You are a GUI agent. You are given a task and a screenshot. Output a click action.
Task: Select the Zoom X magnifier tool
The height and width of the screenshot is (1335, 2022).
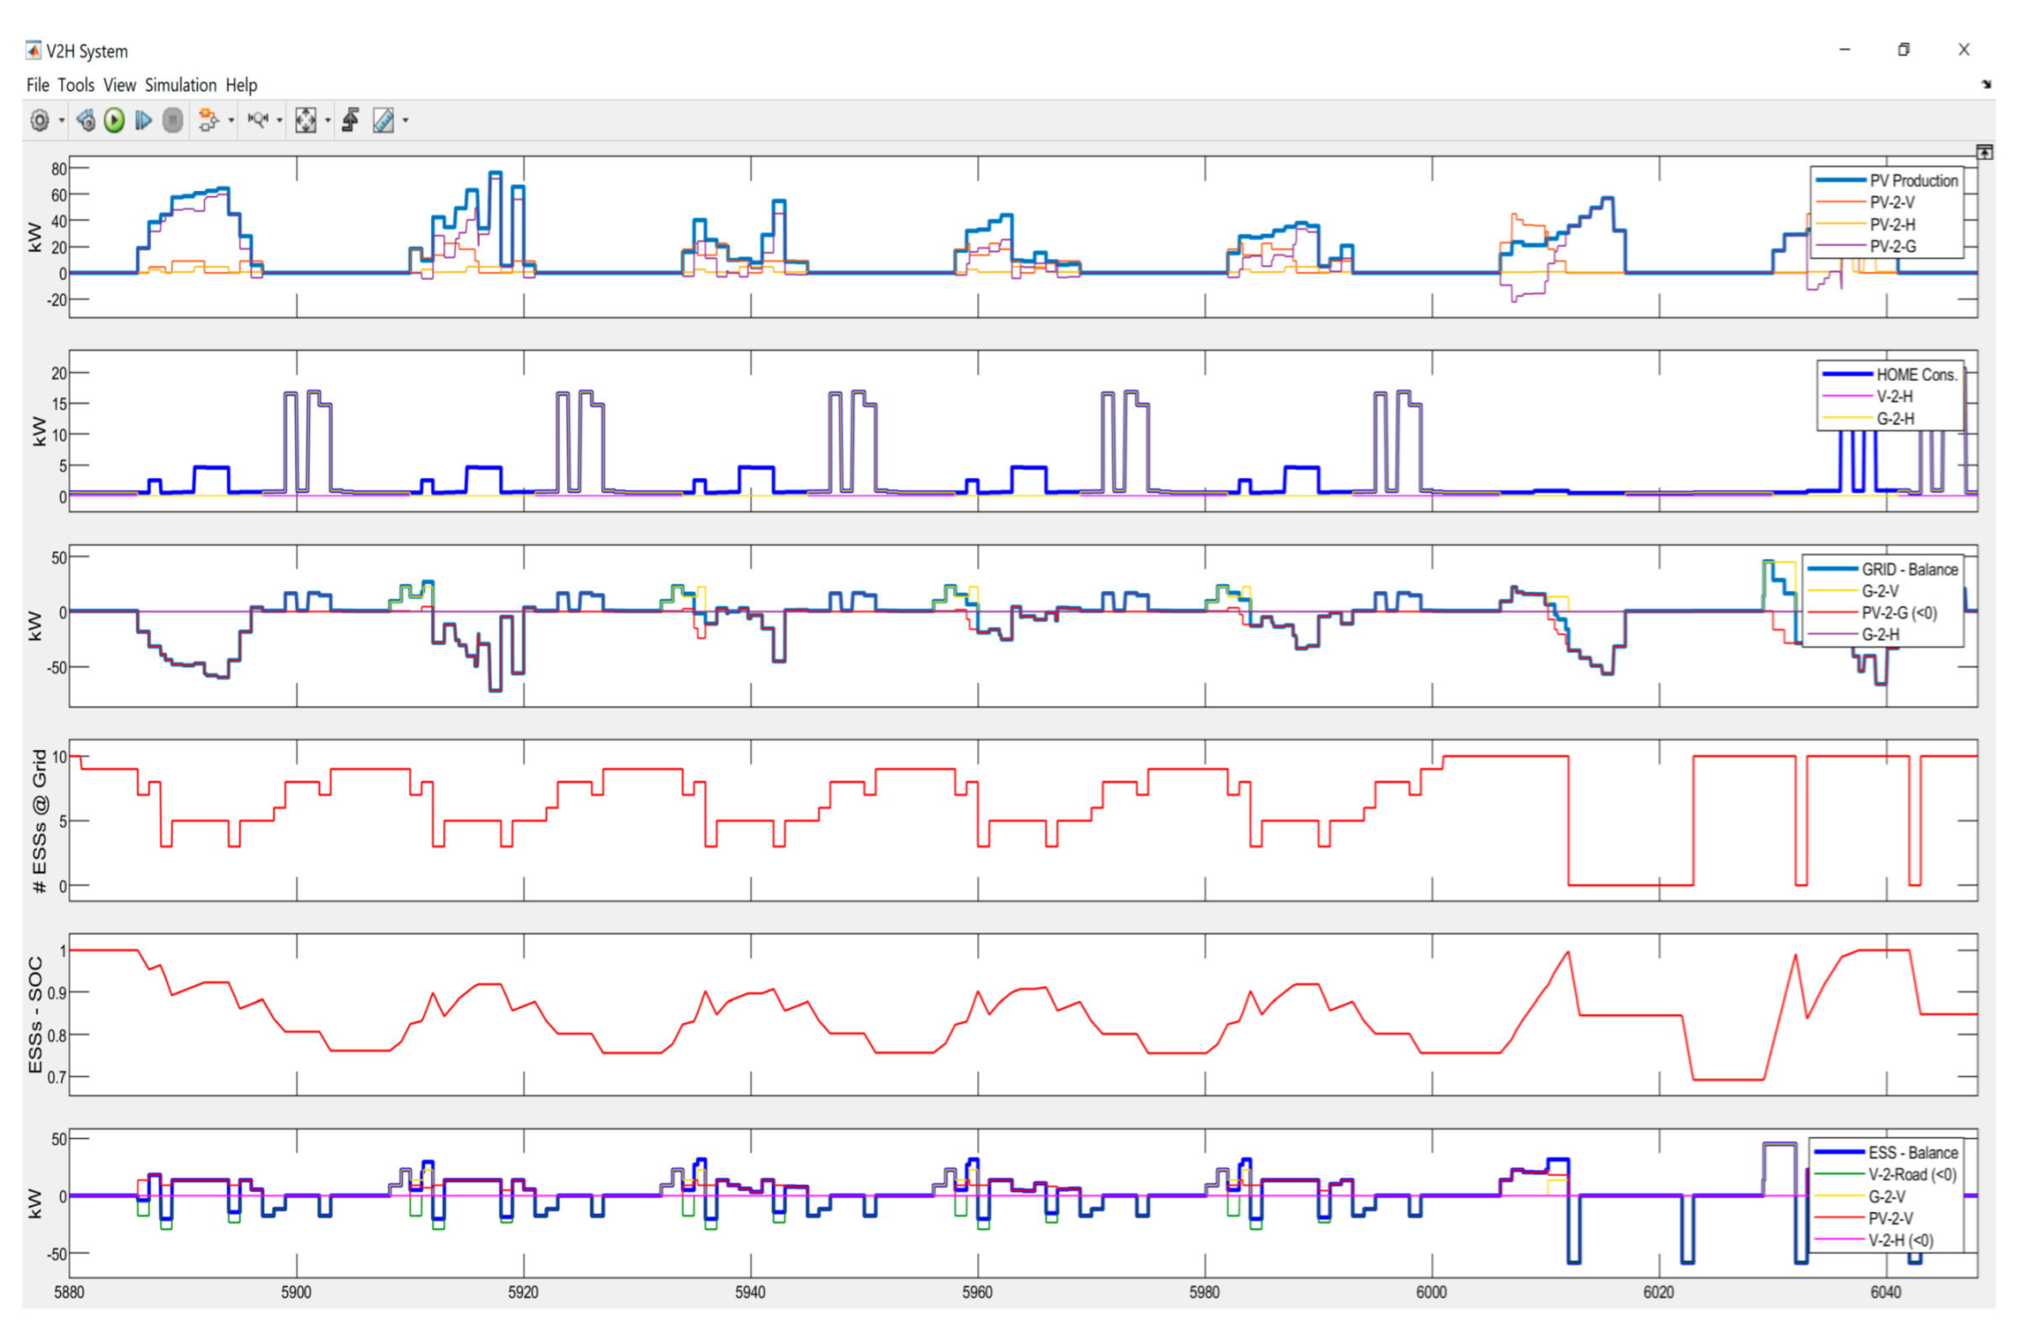[x=257, y=121]
